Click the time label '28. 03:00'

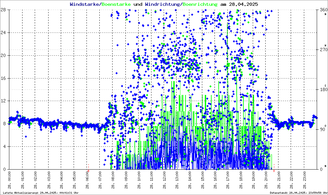click(48, 180)
